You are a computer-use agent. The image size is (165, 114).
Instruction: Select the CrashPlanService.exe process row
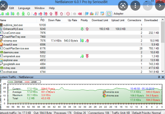point(80,48)
